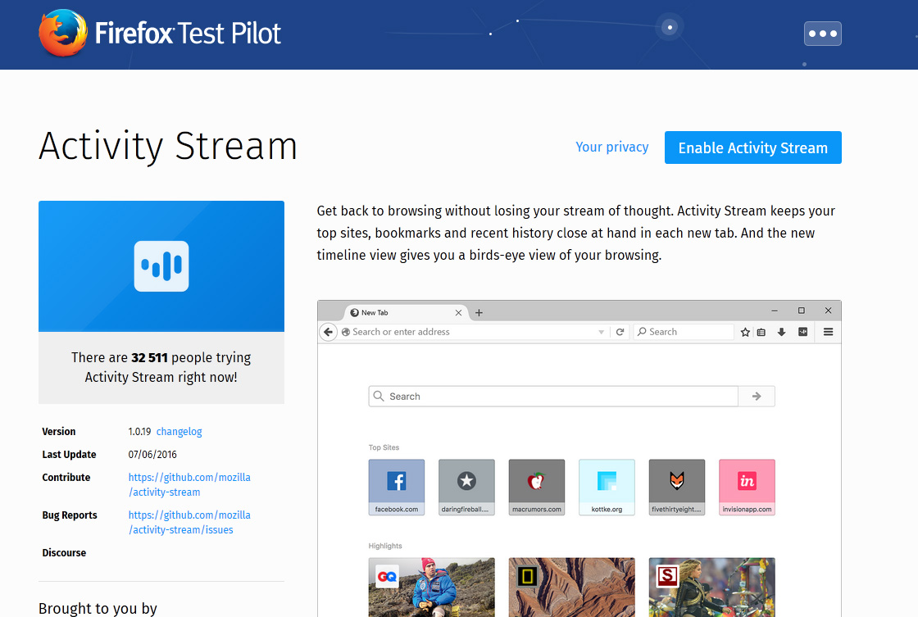Click the search go arrow button

(757, 397)
